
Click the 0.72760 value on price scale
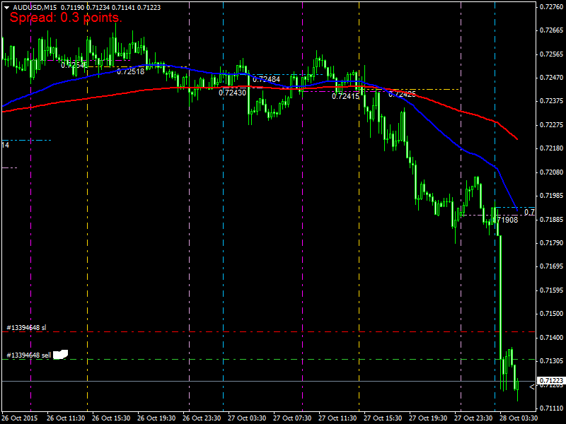click(x=550, y=7)
